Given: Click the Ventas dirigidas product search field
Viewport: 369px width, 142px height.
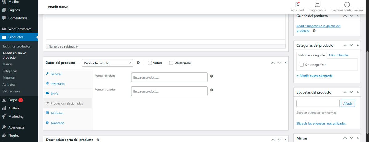Looking at the screenshot, I should [x=169, y=77].
